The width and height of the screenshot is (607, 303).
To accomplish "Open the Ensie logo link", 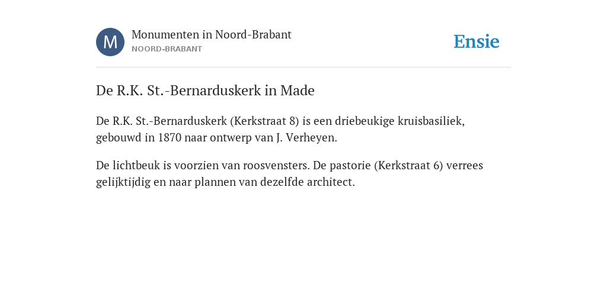I will click(477, 41).
